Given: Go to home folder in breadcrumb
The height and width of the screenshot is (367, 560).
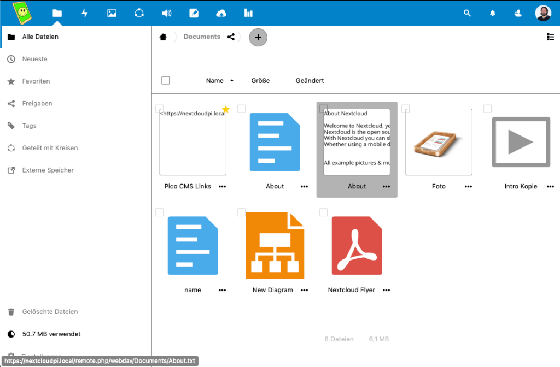Looking at the screenshot, I should (163, 37).
